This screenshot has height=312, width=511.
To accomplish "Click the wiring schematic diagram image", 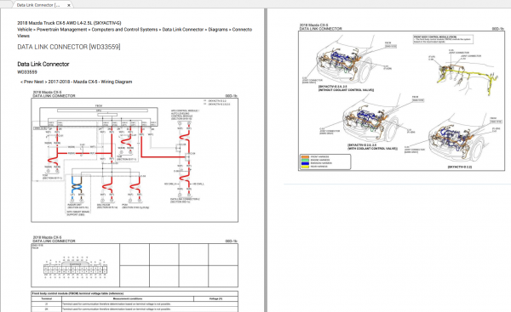I will (135, 160).
